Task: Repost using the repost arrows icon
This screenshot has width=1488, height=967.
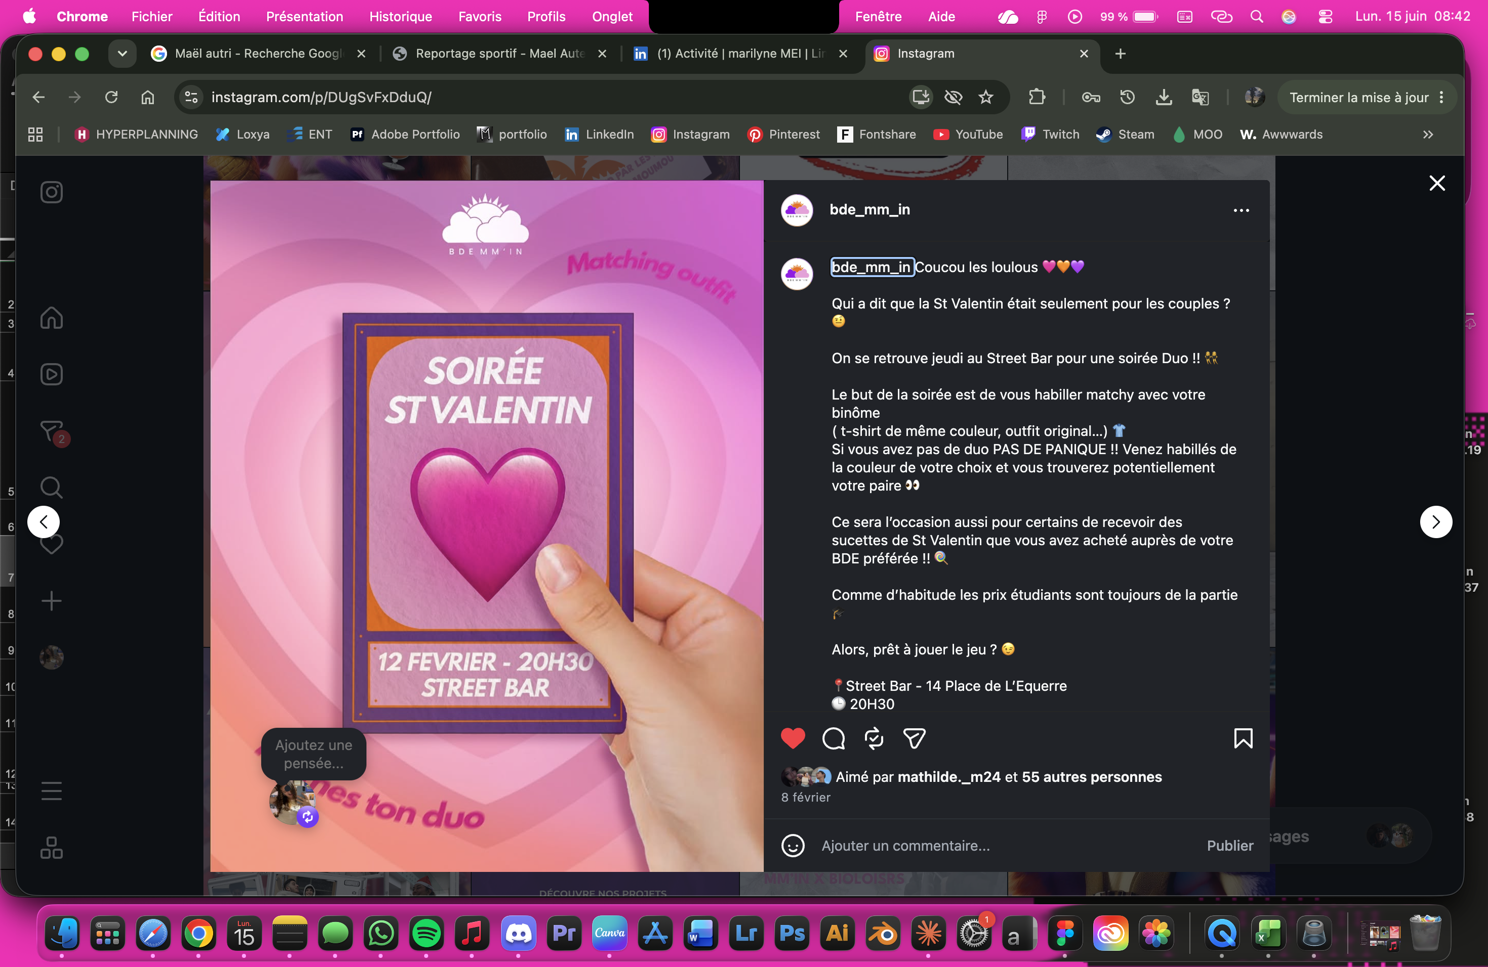Action: click(x=874, y=738)
